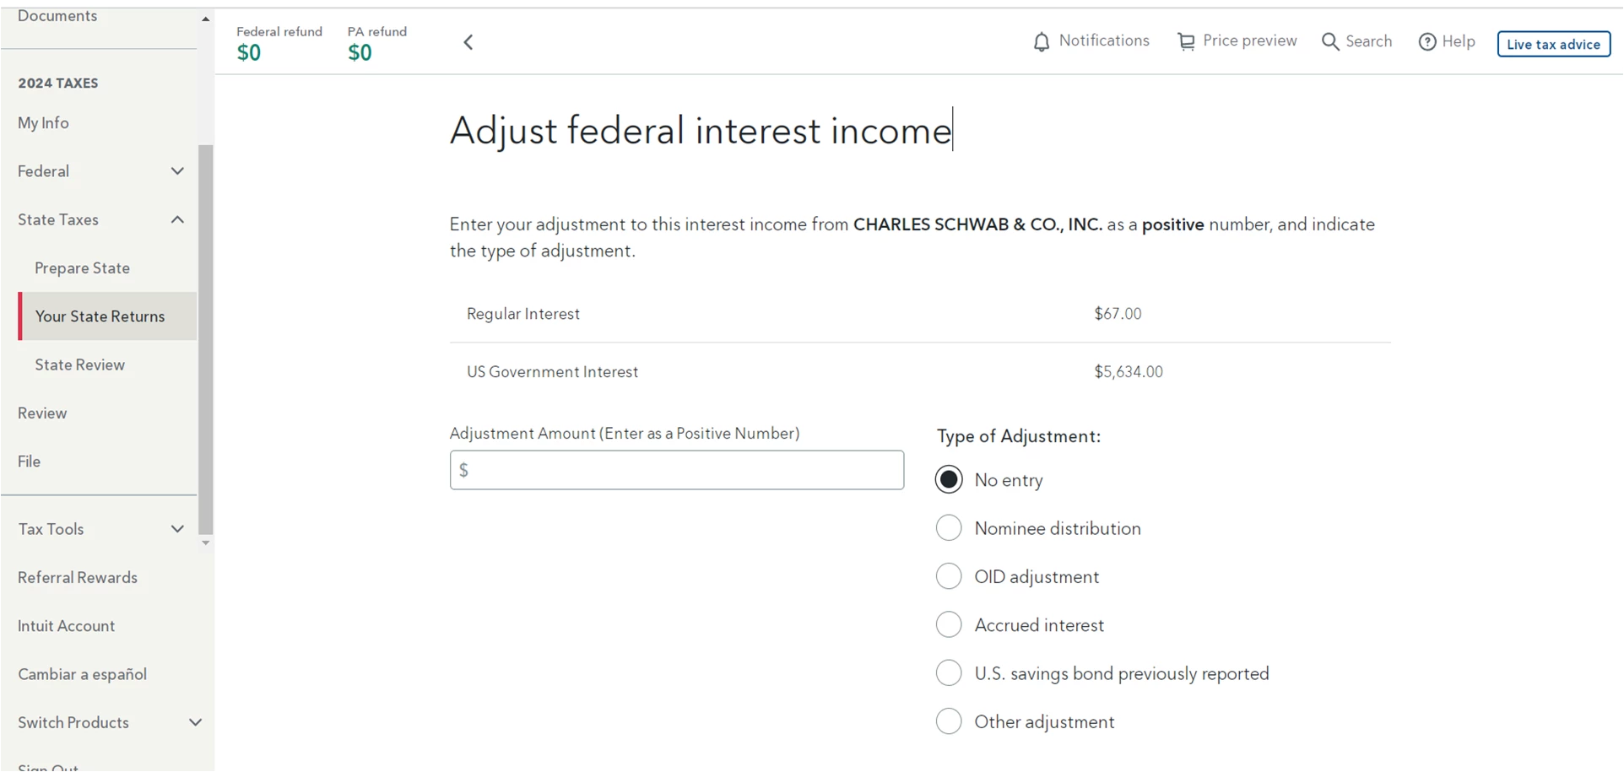The width and height of the screenshot is (1624, 772).
Task: Select the Nominee distribution radio option
Action: point(949,528)
